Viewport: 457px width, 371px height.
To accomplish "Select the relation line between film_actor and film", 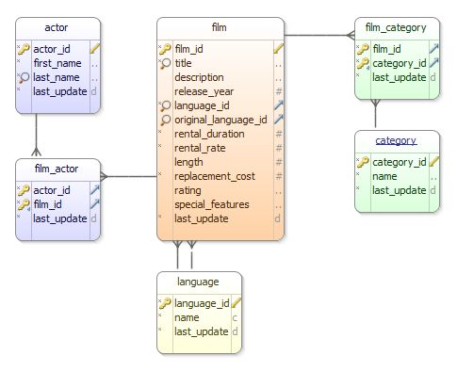I will (x=129, y=176).
